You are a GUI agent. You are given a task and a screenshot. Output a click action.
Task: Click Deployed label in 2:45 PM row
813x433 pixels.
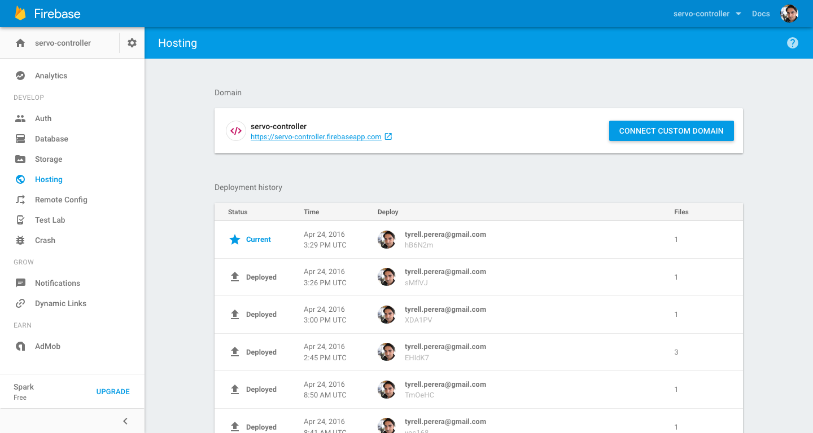pos(261,352)
